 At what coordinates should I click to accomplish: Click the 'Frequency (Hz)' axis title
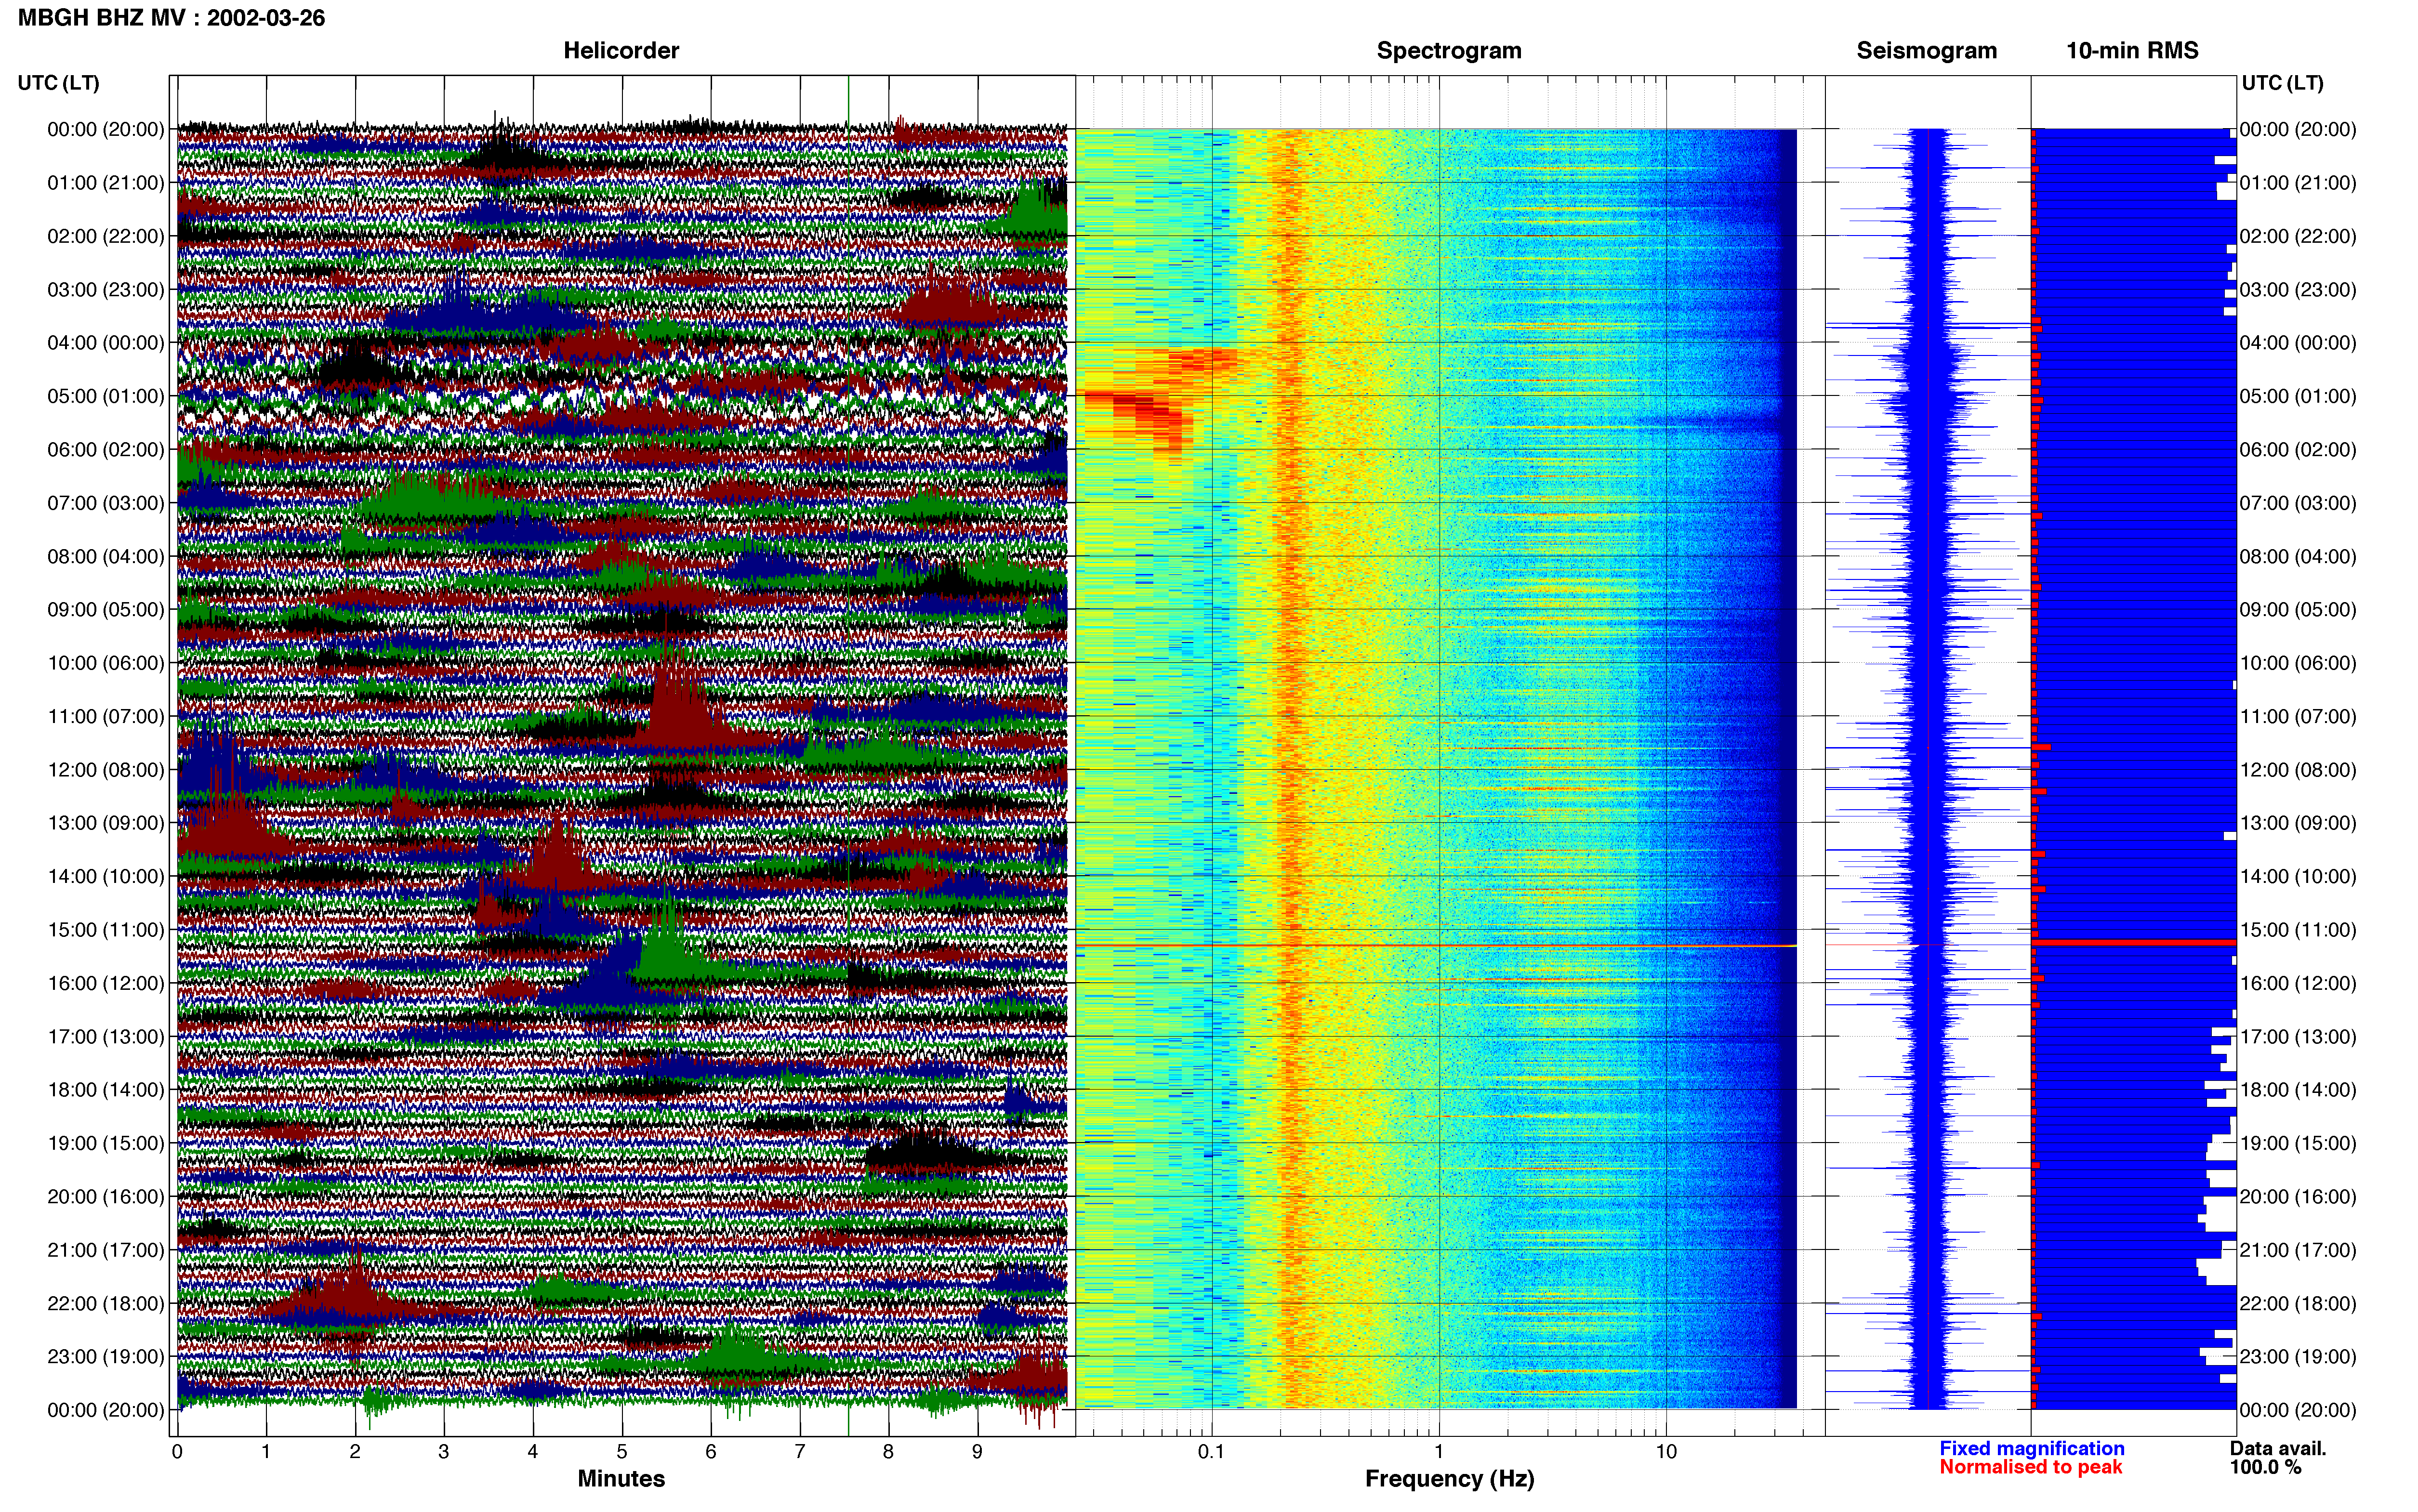tap(1449, 1479)
